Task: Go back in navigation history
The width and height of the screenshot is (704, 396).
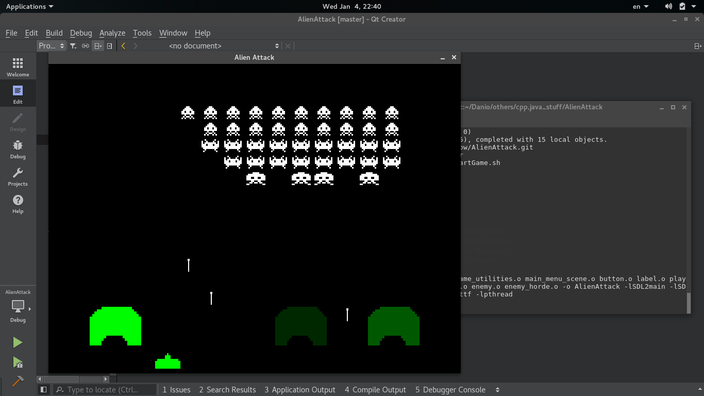Action: tap(123, 46)
